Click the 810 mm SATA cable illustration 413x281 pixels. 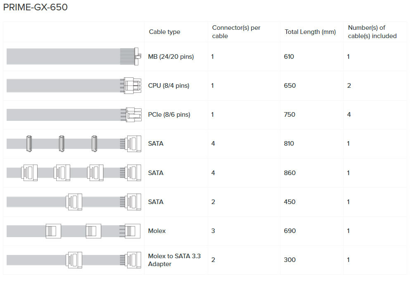74,144
